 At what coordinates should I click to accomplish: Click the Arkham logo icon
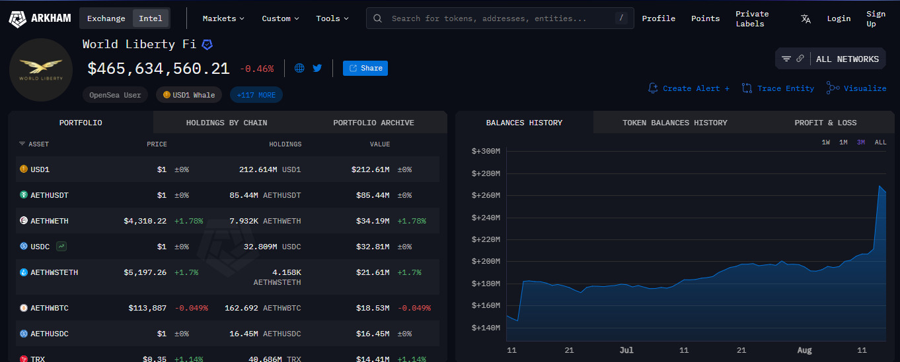click(x=18, y=19)
